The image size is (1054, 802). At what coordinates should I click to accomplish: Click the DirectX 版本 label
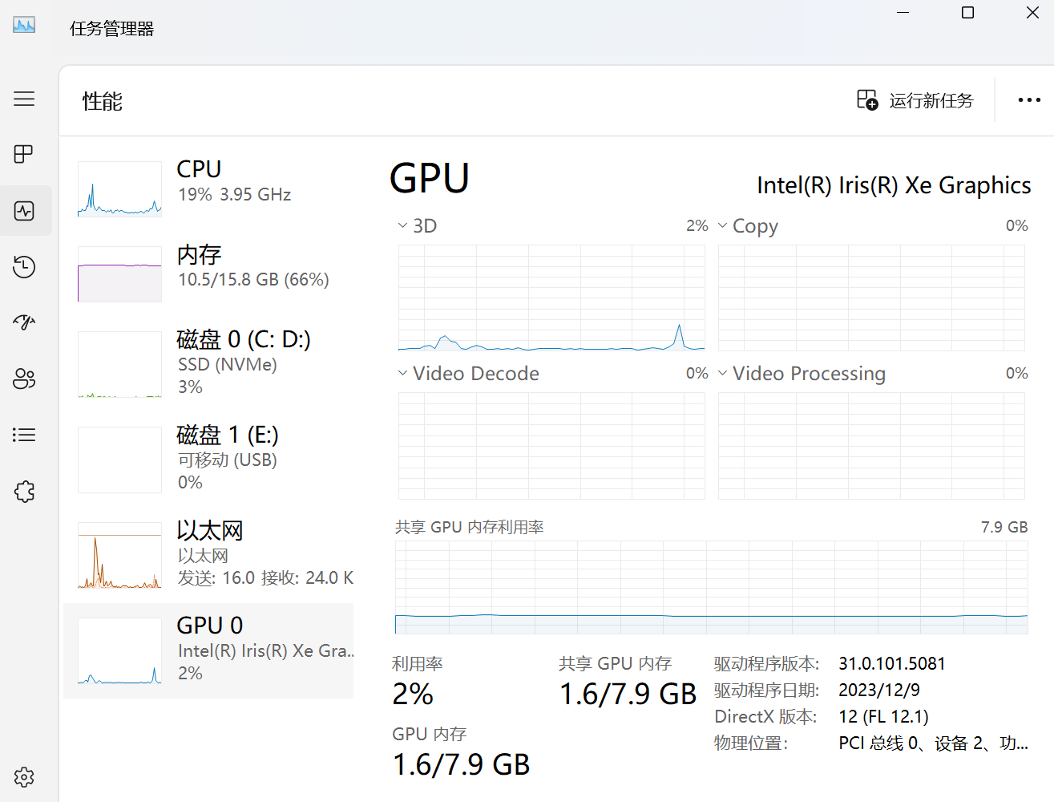765,717
